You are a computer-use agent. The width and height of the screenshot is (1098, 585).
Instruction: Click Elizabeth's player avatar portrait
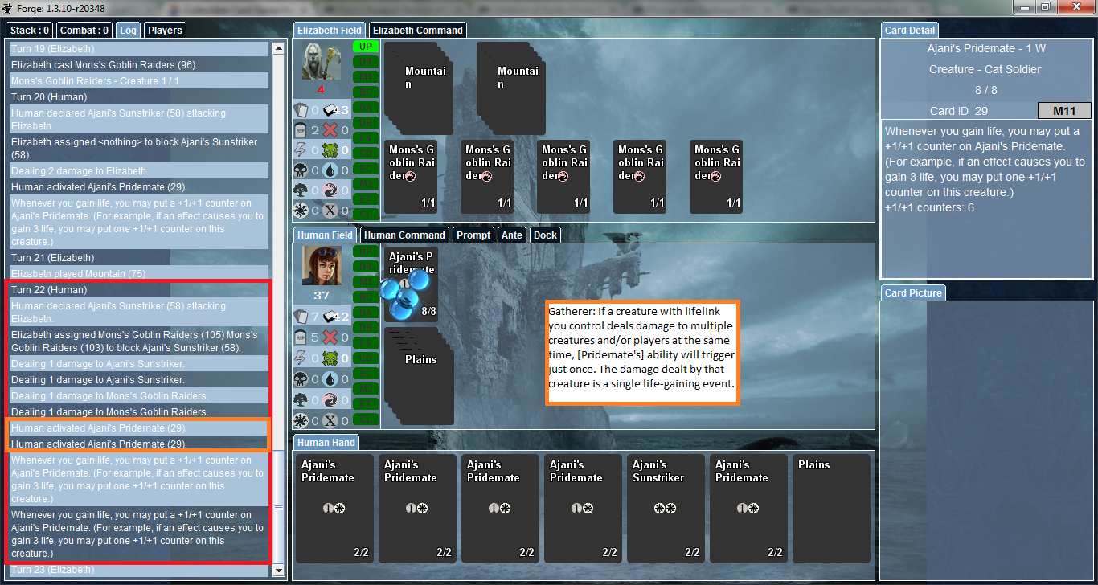click(x=322, y=61)
